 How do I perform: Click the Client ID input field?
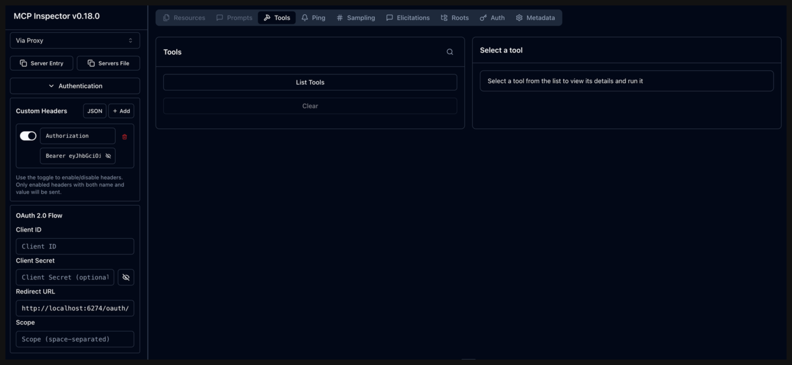point(75,246)
